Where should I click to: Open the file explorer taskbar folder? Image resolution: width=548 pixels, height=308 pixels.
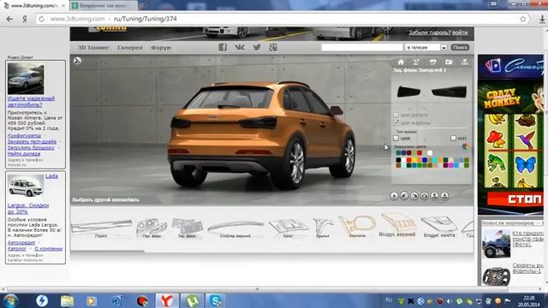[67, 300]
